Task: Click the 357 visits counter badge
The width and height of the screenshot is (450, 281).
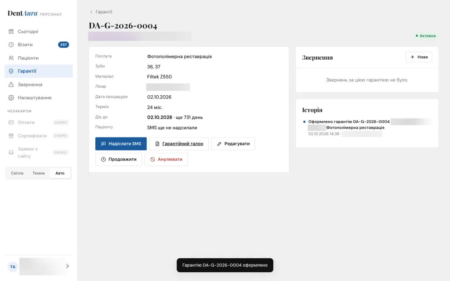Action: click(63, 44)
